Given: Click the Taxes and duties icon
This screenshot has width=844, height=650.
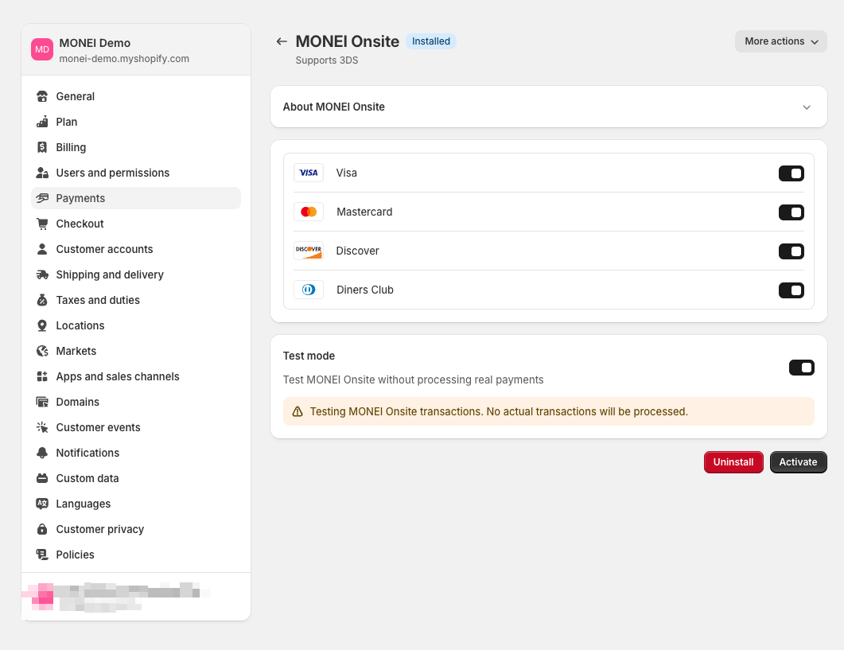Looking at the screenshot, I should coord(42,300).
